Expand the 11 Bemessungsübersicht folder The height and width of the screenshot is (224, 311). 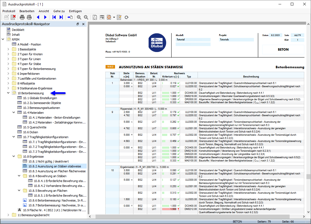[x=8, y=215]
